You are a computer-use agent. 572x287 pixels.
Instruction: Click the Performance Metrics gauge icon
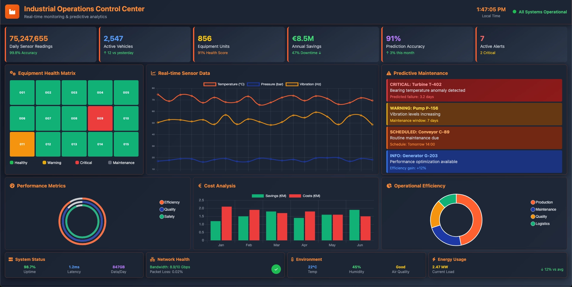pyautogui.click(x=12, y=186)
